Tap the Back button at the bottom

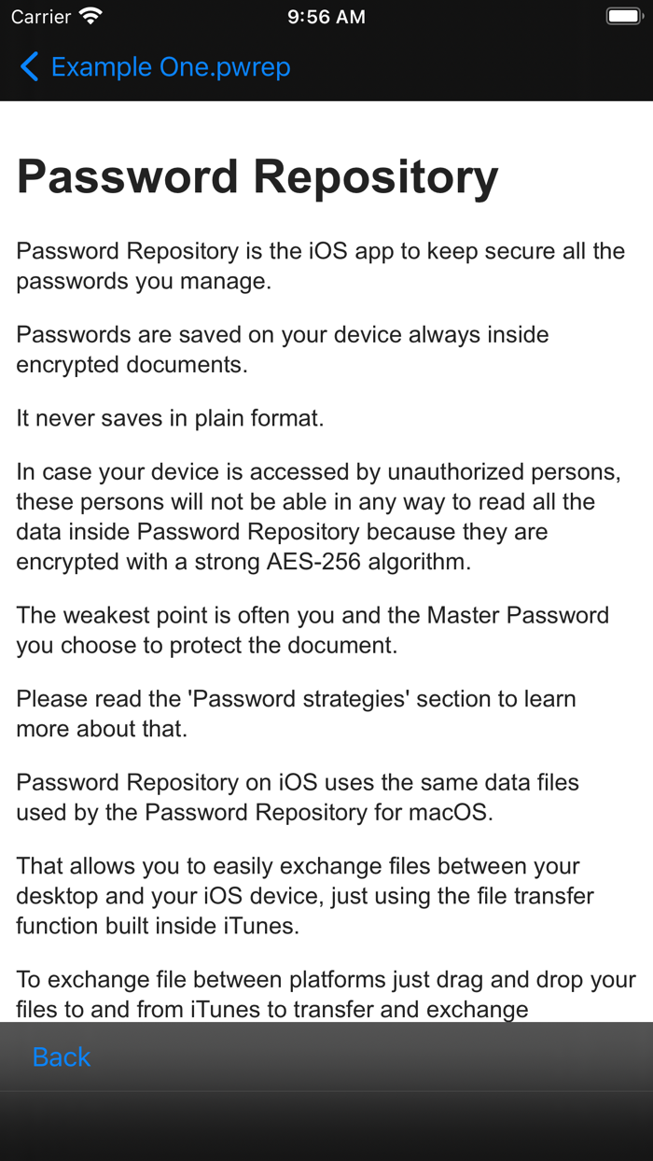61,1056
